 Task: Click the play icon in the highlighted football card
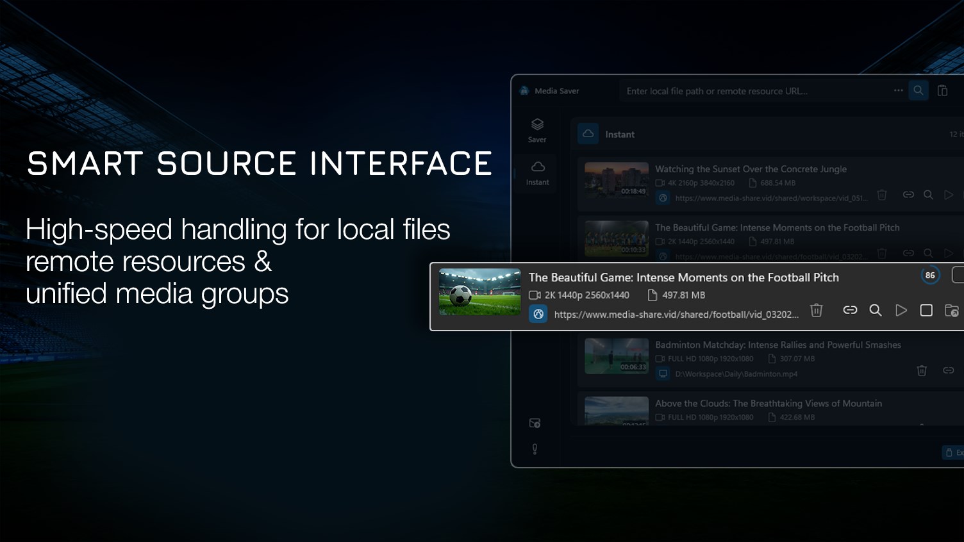pos(901,310)
